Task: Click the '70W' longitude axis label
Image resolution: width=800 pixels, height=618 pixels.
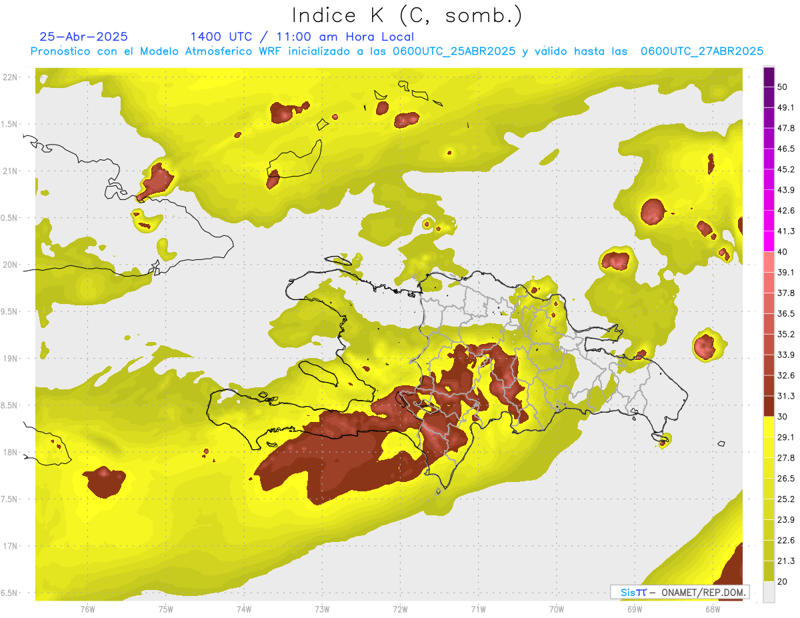Action: tap(556, 609)
